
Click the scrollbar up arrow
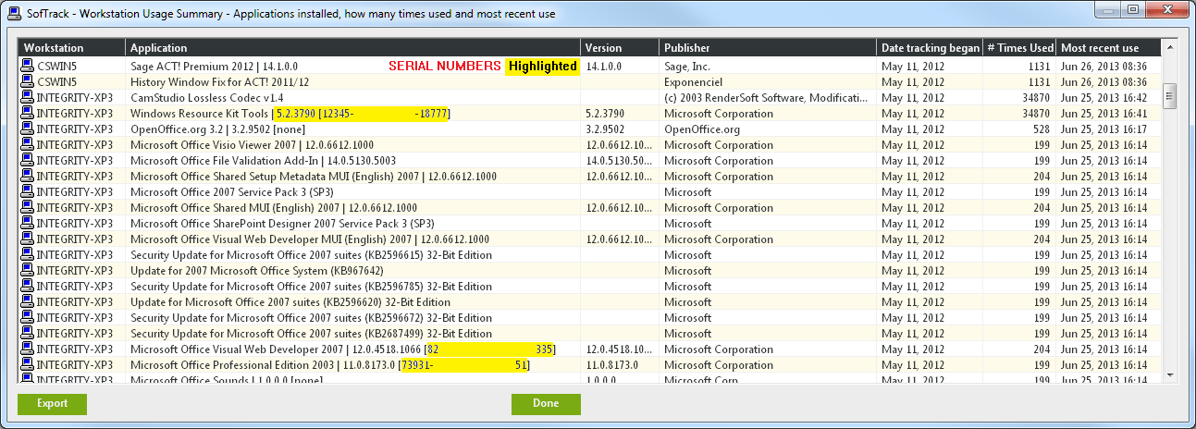1169,47
